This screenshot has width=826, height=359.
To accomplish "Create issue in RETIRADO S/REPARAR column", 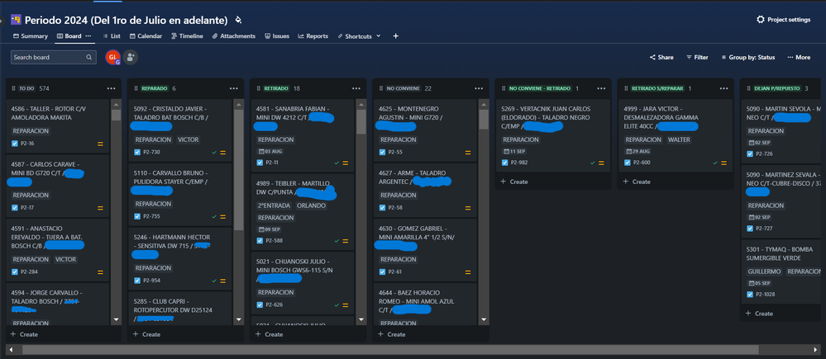I will [637, 182].
